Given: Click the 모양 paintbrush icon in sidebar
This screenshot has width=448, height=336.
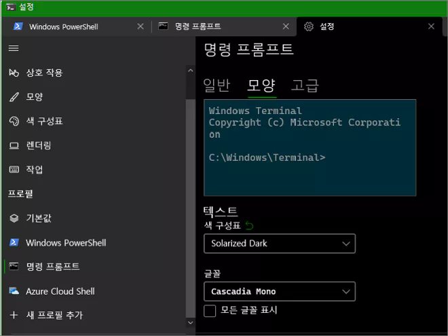Looking at the screenshot, I should coord(14,97).
